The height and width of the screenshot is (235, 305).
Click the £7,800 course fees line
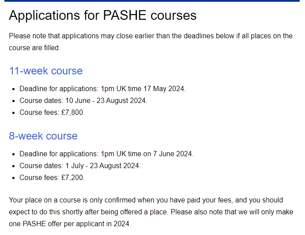tap(52, 113)
